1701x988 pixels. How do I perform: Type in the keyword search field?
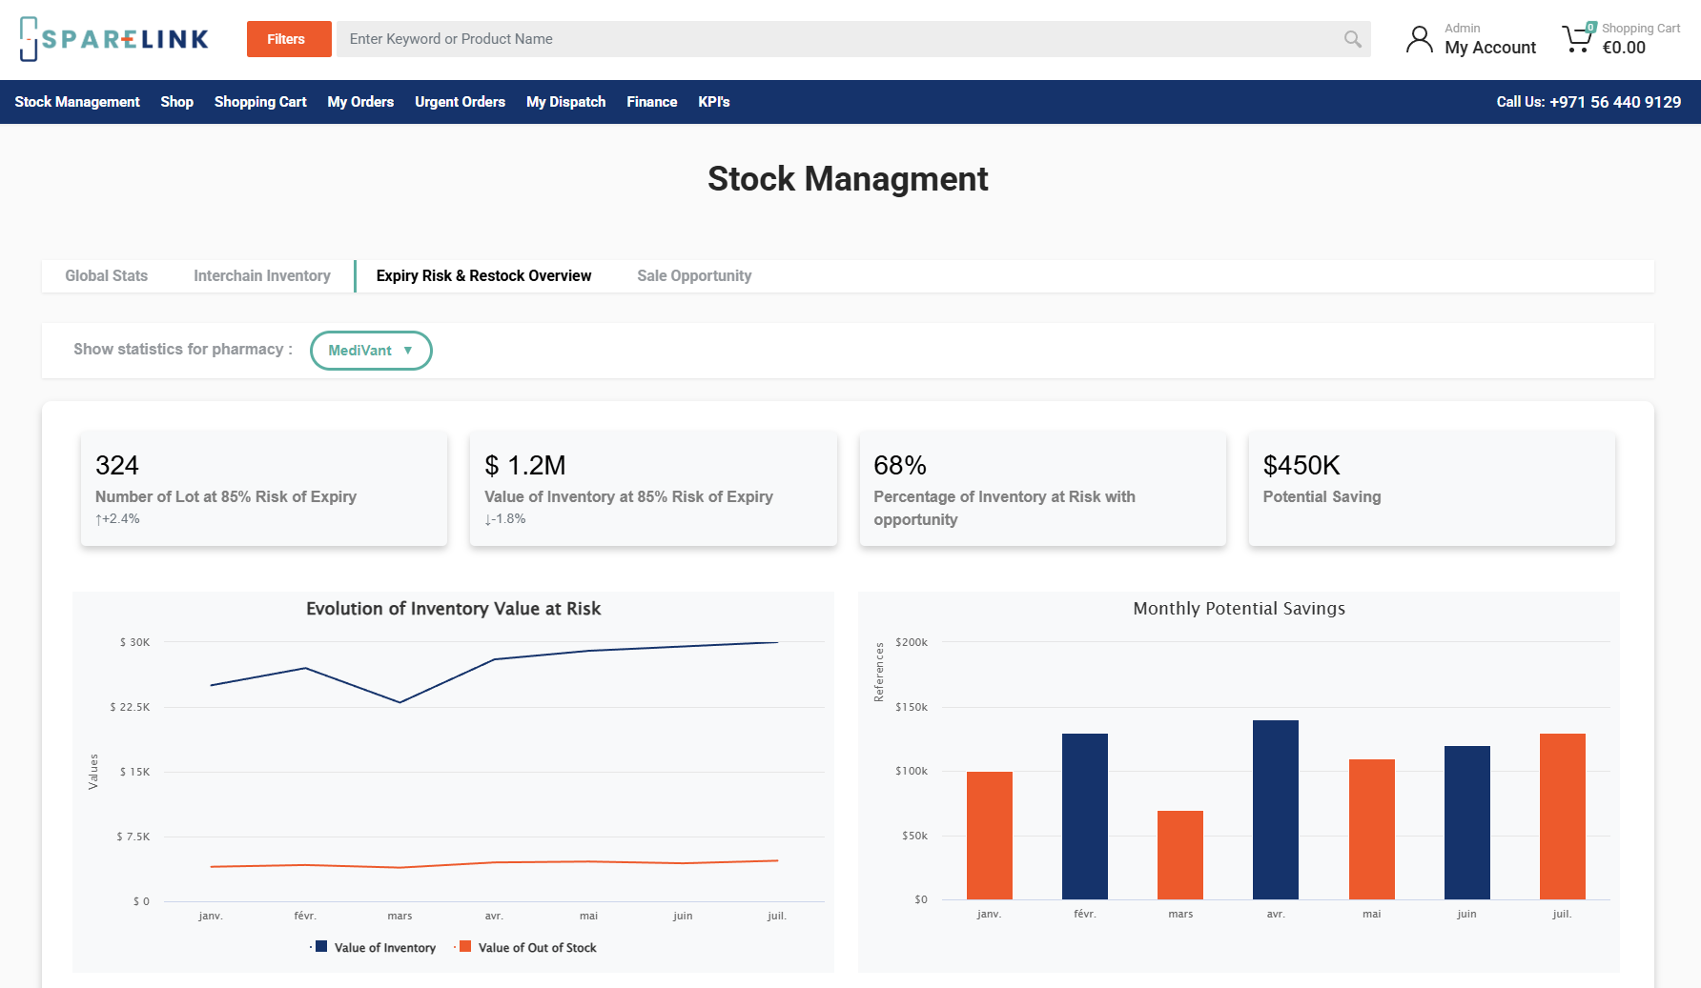click(x=839, y=39)
